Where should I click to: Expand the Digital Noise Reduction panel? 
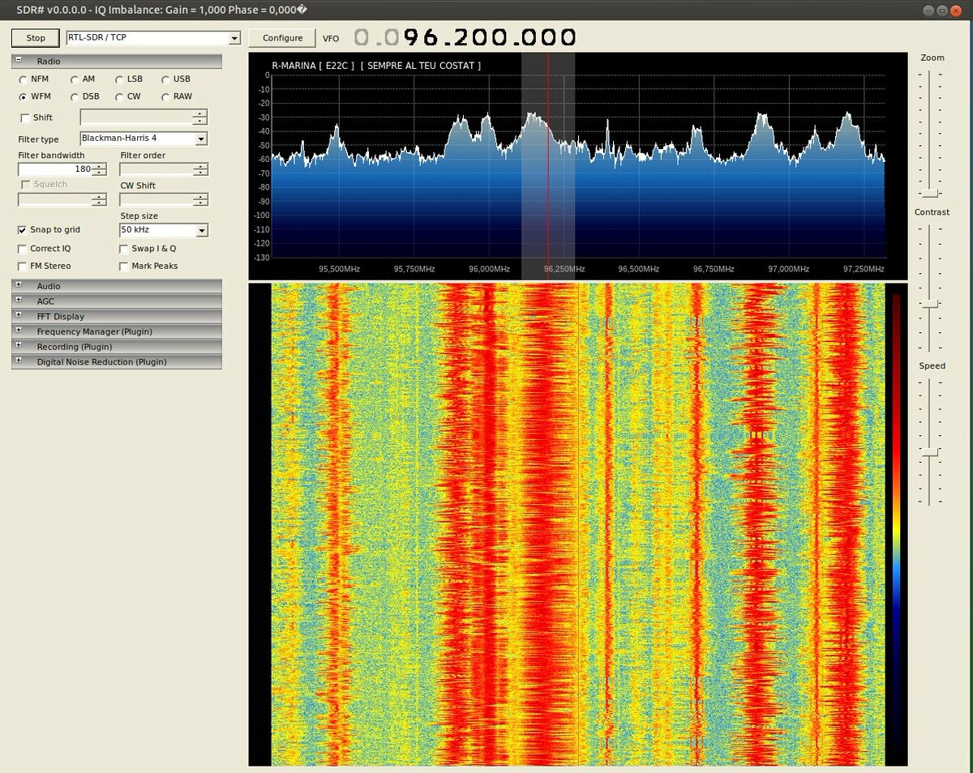tap(19, 362)
